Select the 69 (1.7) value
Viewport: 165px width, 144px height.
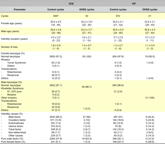(x=56, y=133)
